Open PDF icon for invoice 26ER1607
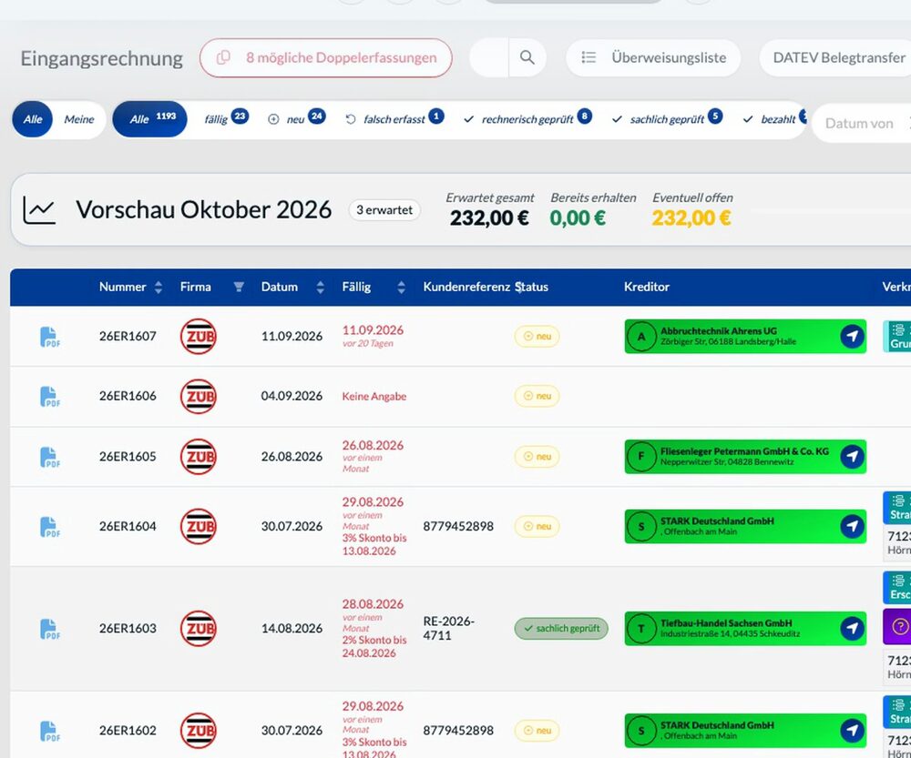Screen dimensions: 911x758 coord(50,337)
